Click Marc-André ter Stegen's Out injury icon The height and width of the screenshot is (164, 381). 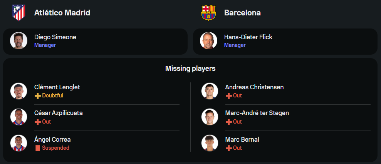228,122
